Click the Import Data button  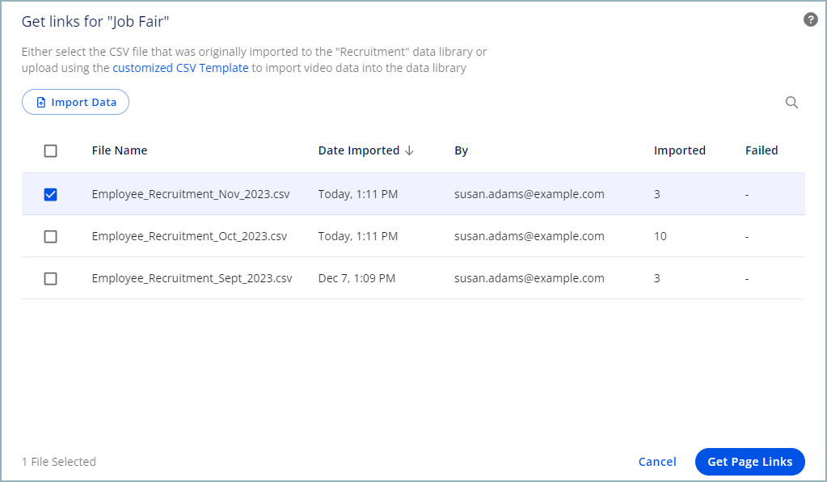75,102
